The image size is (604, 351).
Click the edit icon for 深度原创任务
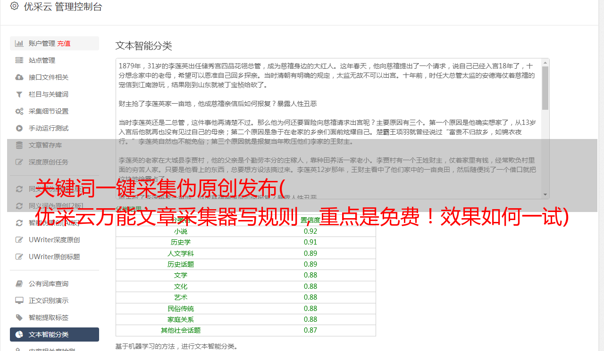19,162
